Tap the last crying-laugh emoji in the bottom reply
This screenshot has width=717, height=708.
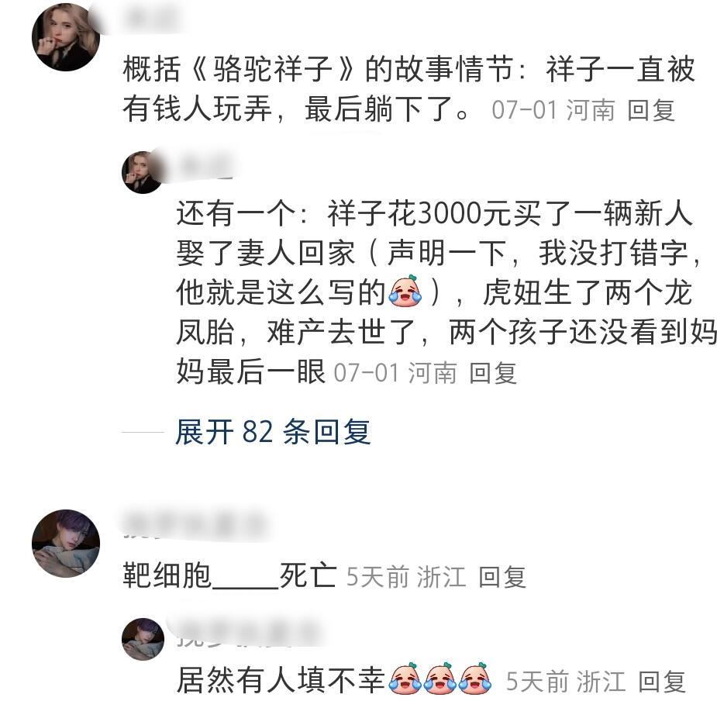click(x=474, y=679)
